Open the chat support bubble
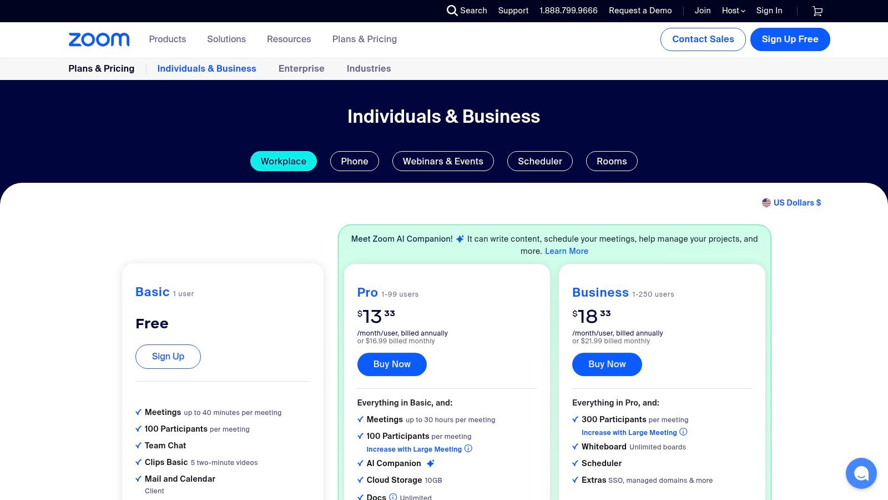The width and height of the screenshot is (888, 500). (x=861, y=473)
